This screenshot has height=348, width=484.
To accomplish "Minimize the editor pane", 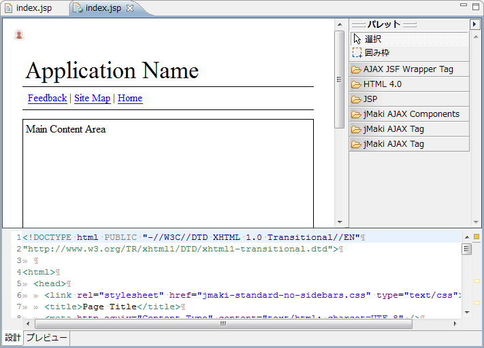I will click(463, 5).
